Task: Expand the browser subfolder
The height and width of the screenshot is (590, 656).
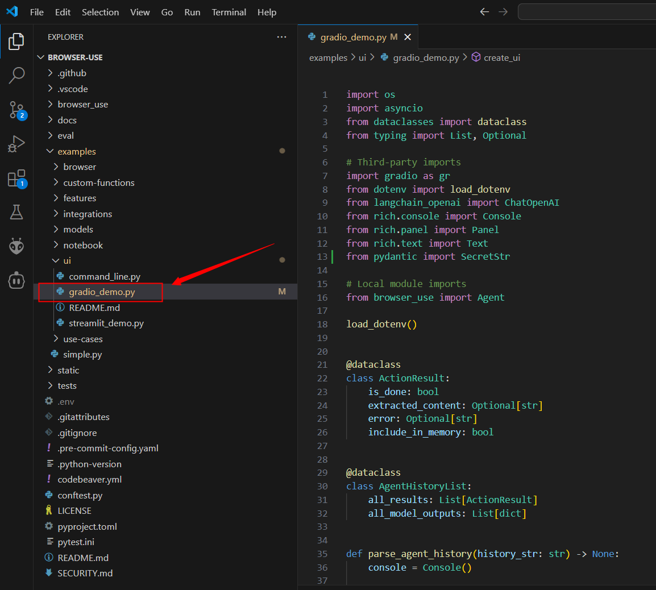Action: [165, 167]
